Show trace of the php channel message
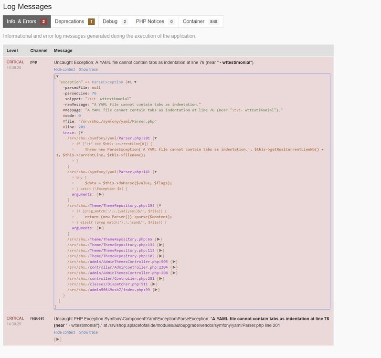 pyautogui.click(x=88, y=70)
